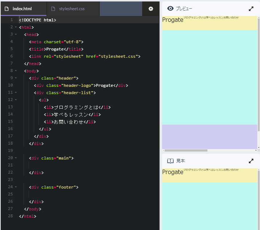Click the file icon on stylesheet.css tab
Image resolution: width=260 pixels, height=230 pixels.
tap(53, 9)
